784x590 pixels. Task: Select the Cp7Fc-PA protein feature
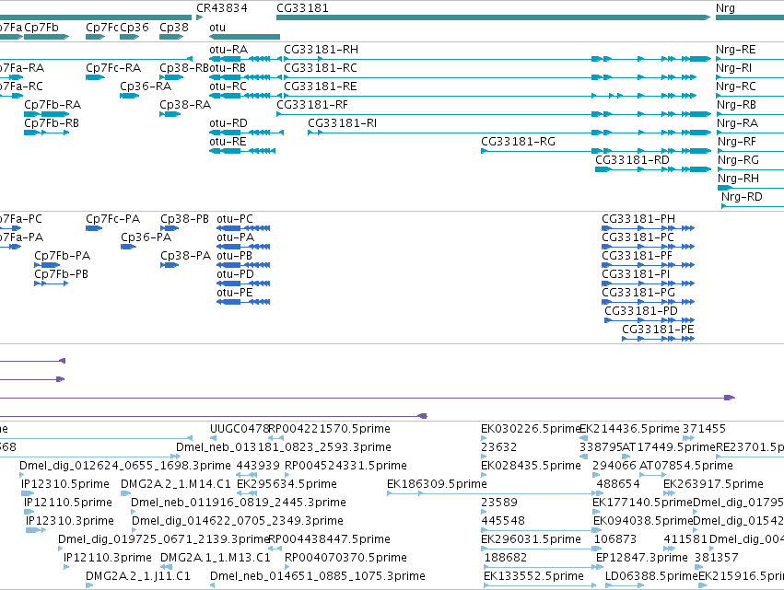click(94, 228)
